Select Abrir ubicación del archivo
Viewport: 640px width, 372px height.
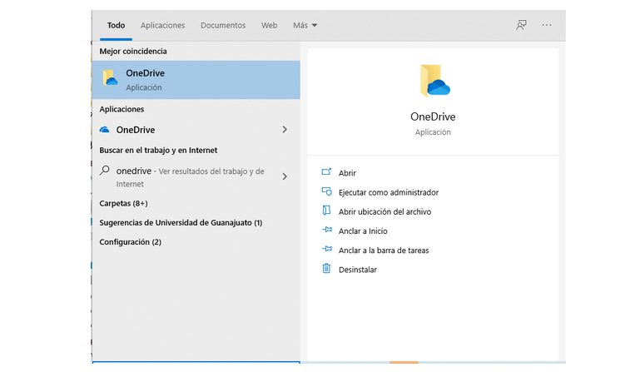tap(384, 211)
